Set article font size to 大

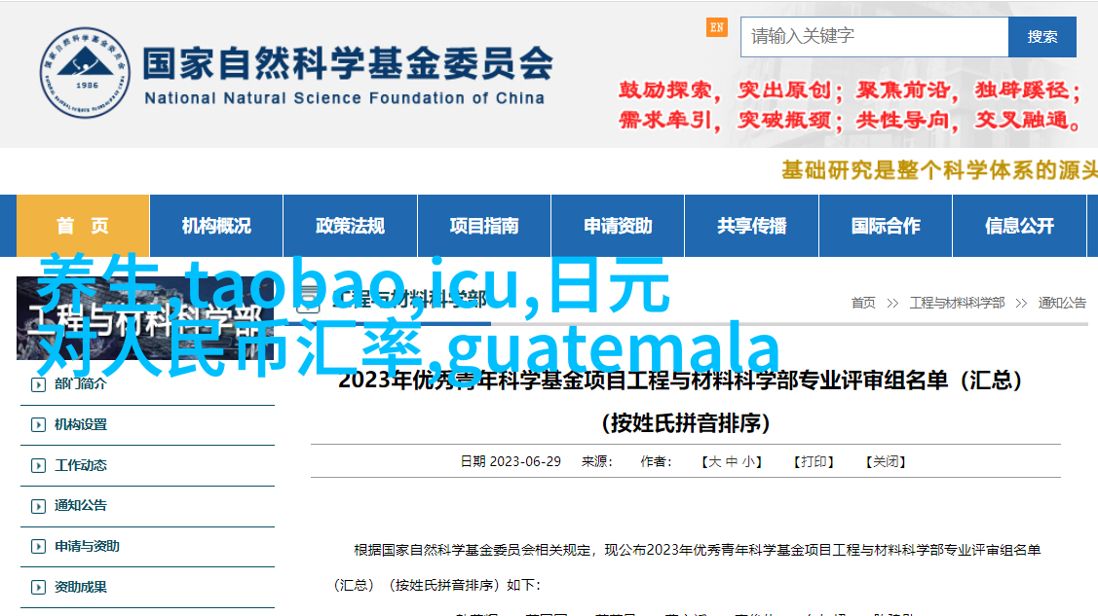[714, 461]
